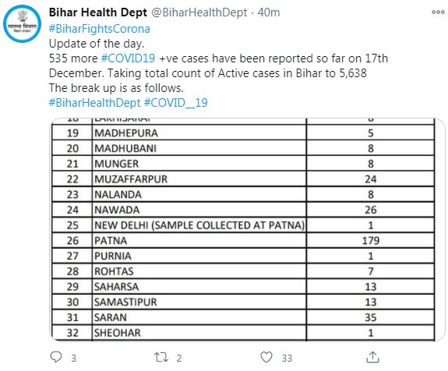Retweet using the retweet arrows icon

[161, 357]
